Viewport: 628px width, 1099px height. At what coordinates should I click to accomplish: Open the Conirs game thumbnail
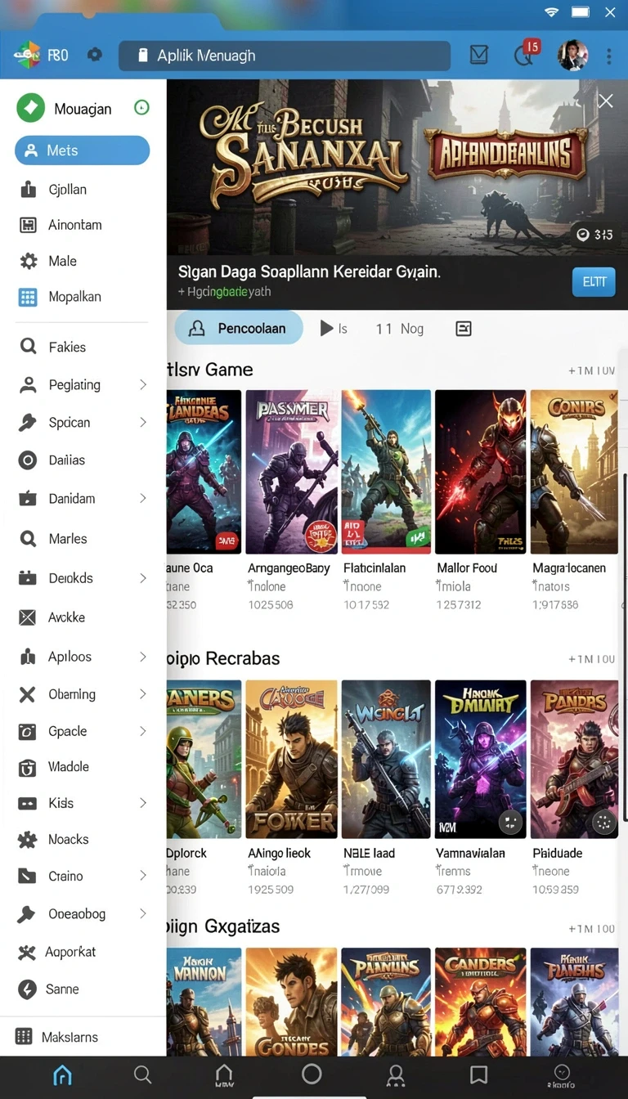[574, 472]
